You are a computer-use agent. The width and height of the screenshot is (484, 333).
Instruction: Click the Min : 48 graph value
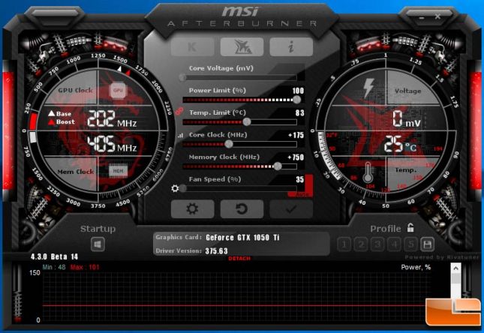pyautogui.click(x=54, y=267)
